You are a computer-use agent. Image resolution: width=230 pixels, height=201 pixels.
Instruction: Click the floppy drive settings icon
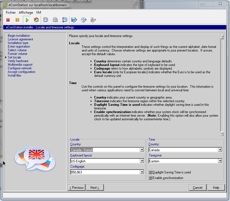(x=74, y=20)
